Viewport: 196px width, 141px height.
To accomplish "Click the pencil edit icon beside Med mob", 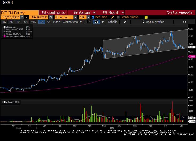I will (x=113, y=17).
